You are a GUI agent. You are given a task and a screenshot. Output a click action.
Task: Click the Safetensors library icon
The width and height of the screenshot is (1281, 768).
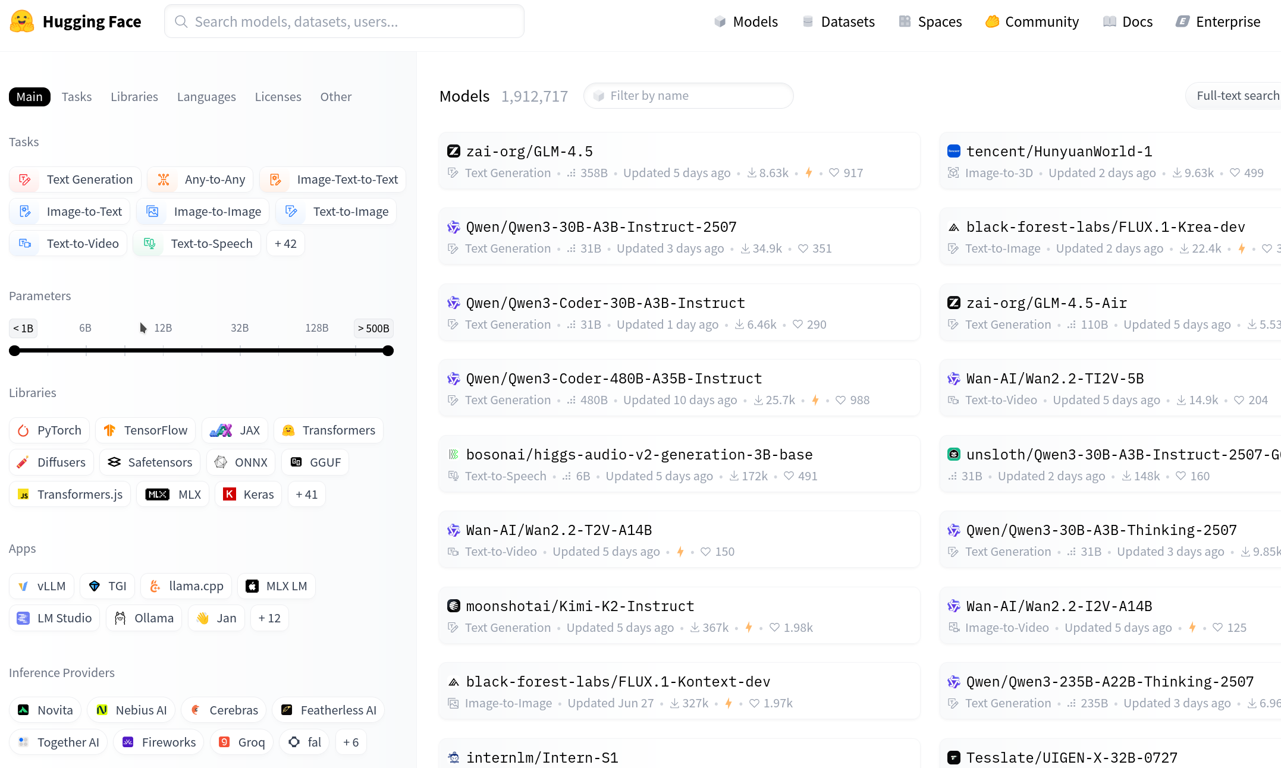[114, 462]
